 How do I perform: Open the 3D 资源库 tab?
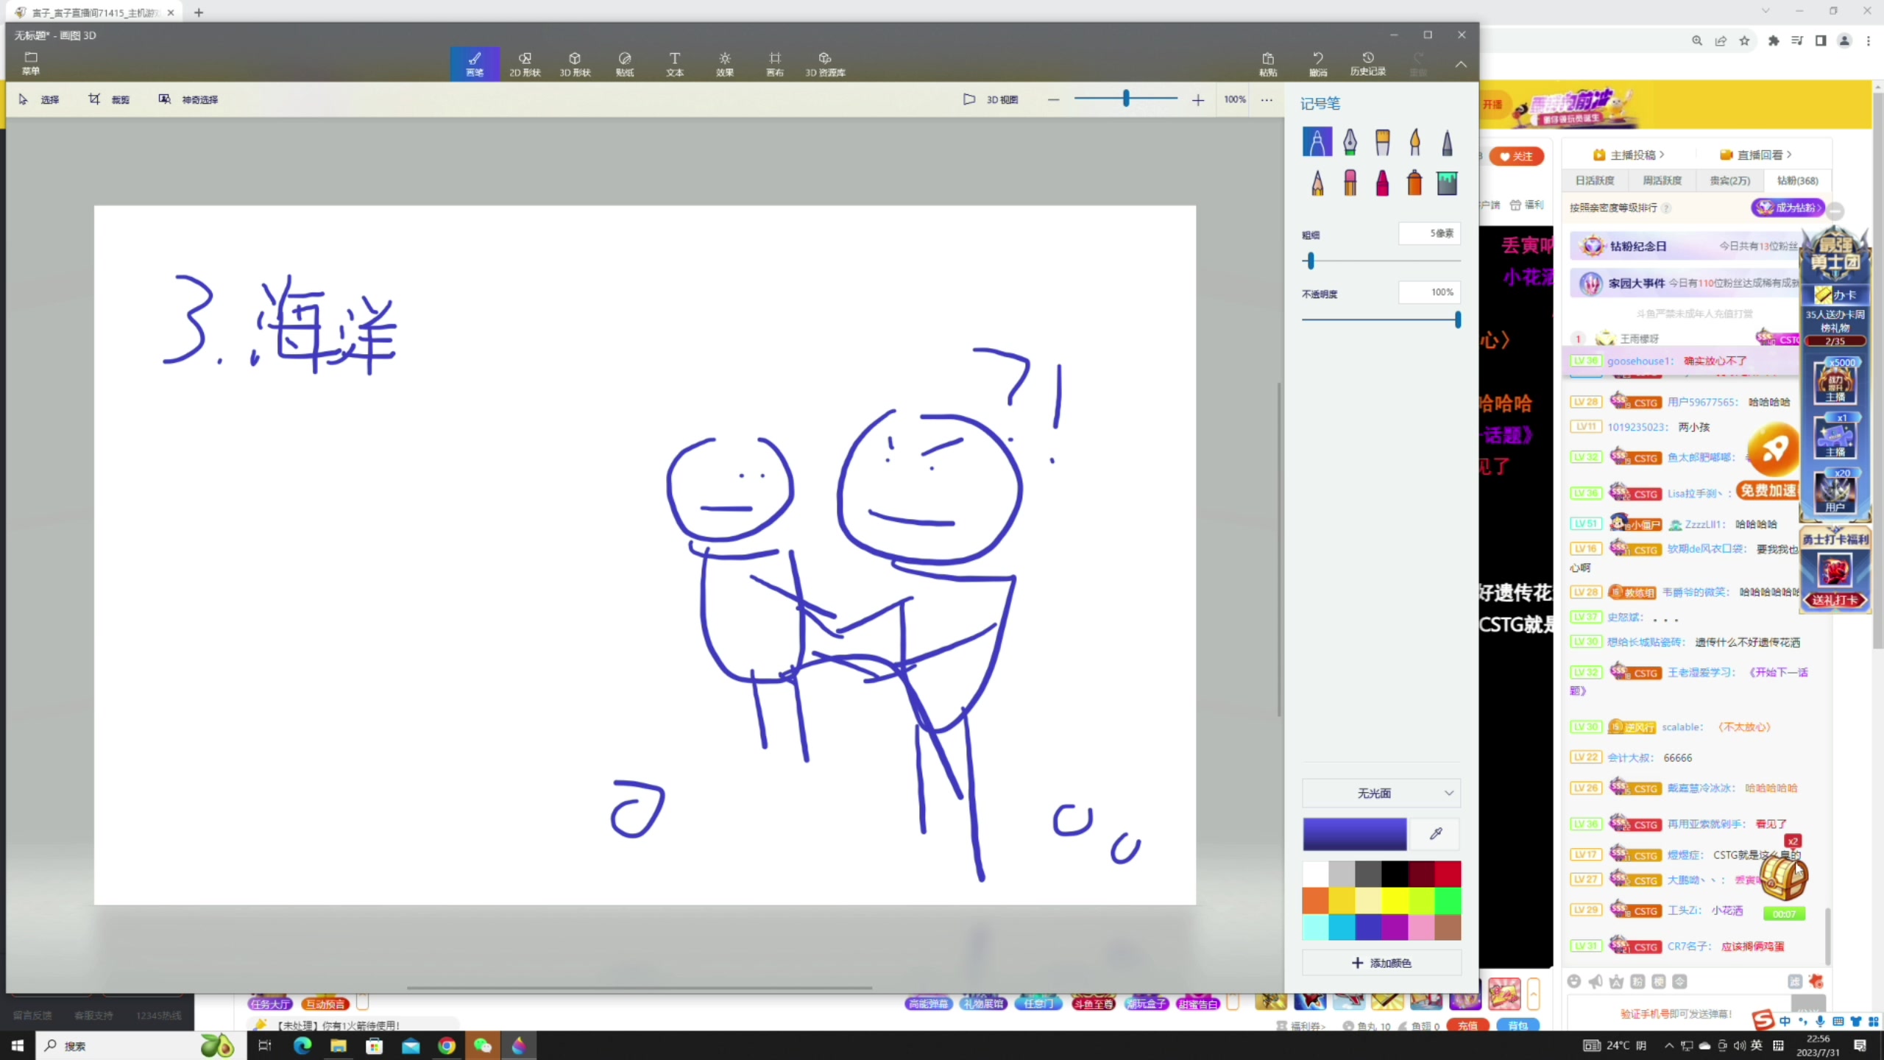(825, 64)
